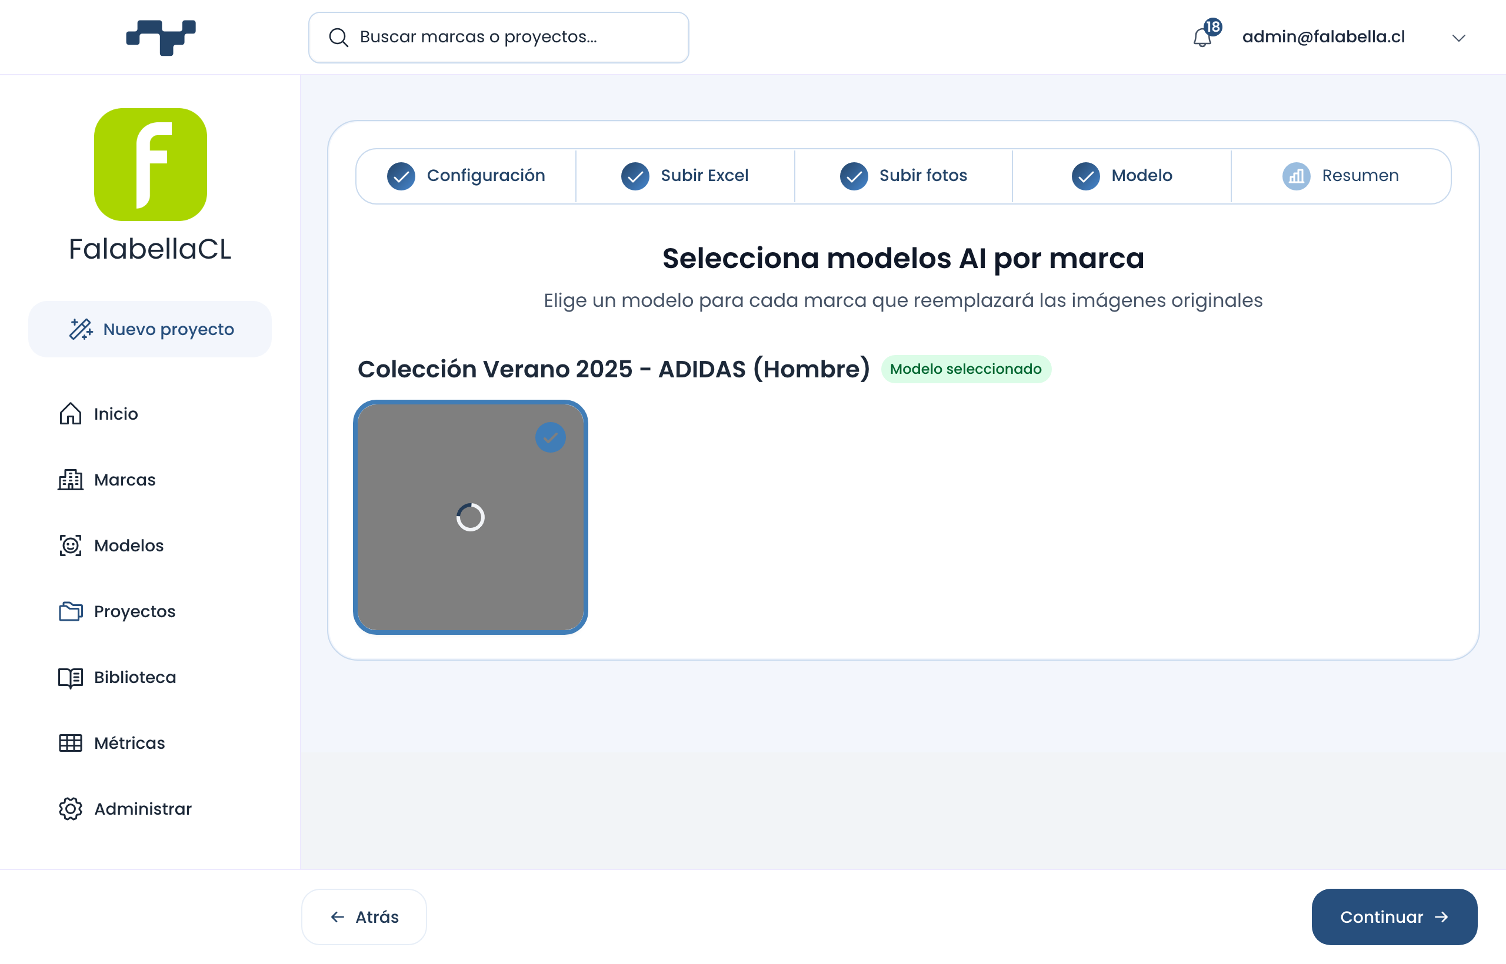This screenshot has height=964, width=1506.
Task: Open Administrar in sidebar
Action: tap(143, 809)
